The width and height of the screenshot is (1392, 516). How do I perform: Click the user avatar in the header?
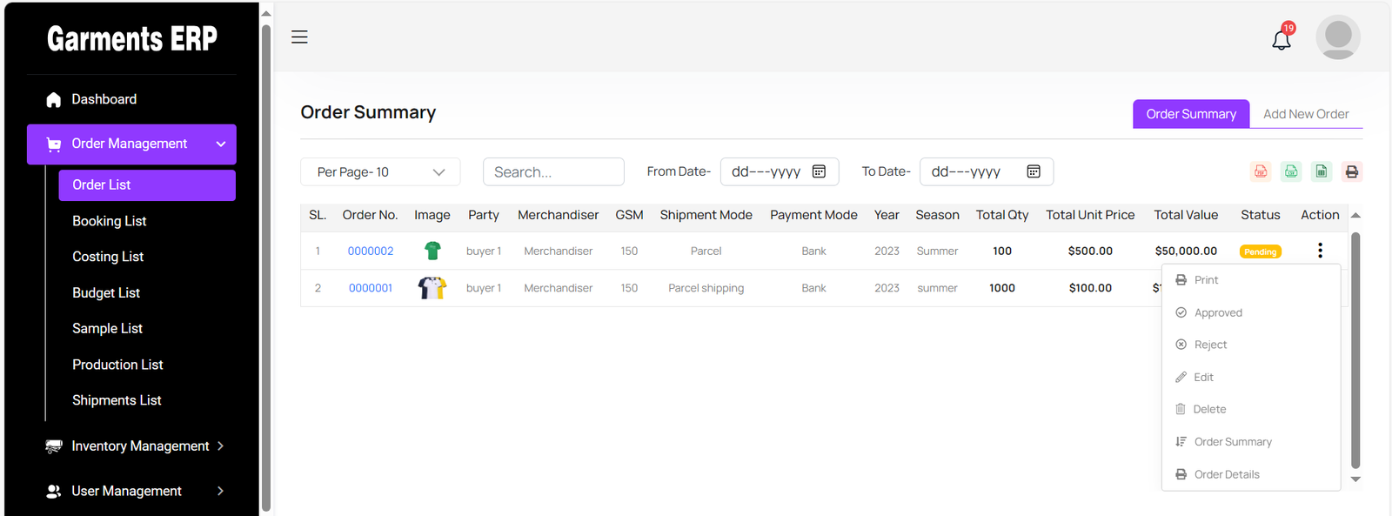(x=1337, y=37)
